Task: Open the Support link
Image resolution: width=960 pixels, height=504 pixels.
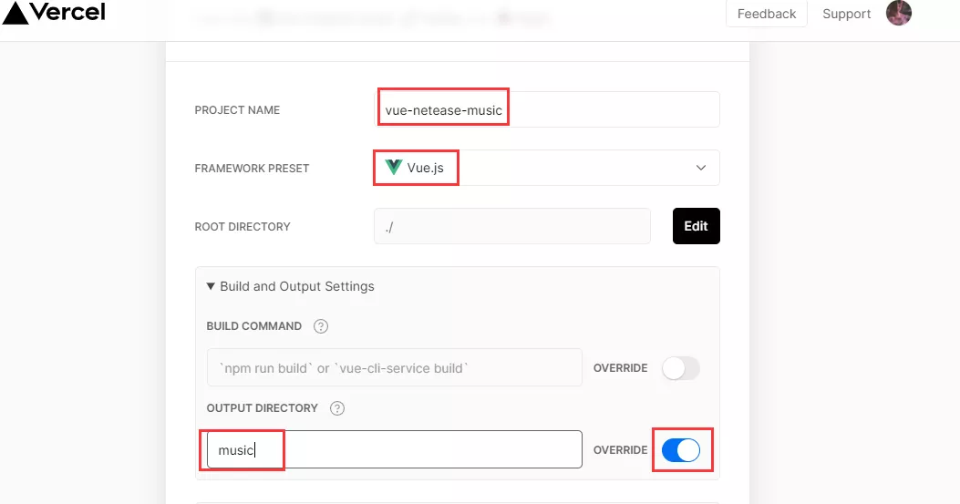Action: (846, 14)
